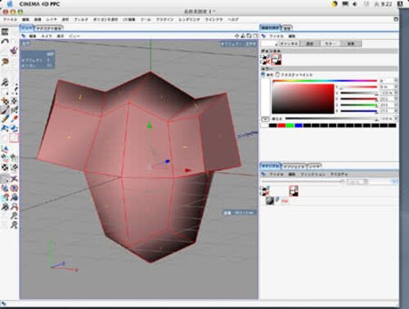Select the material sphere thumbnail in materials panel
This screenshot has height=309, width=409.
270,201
